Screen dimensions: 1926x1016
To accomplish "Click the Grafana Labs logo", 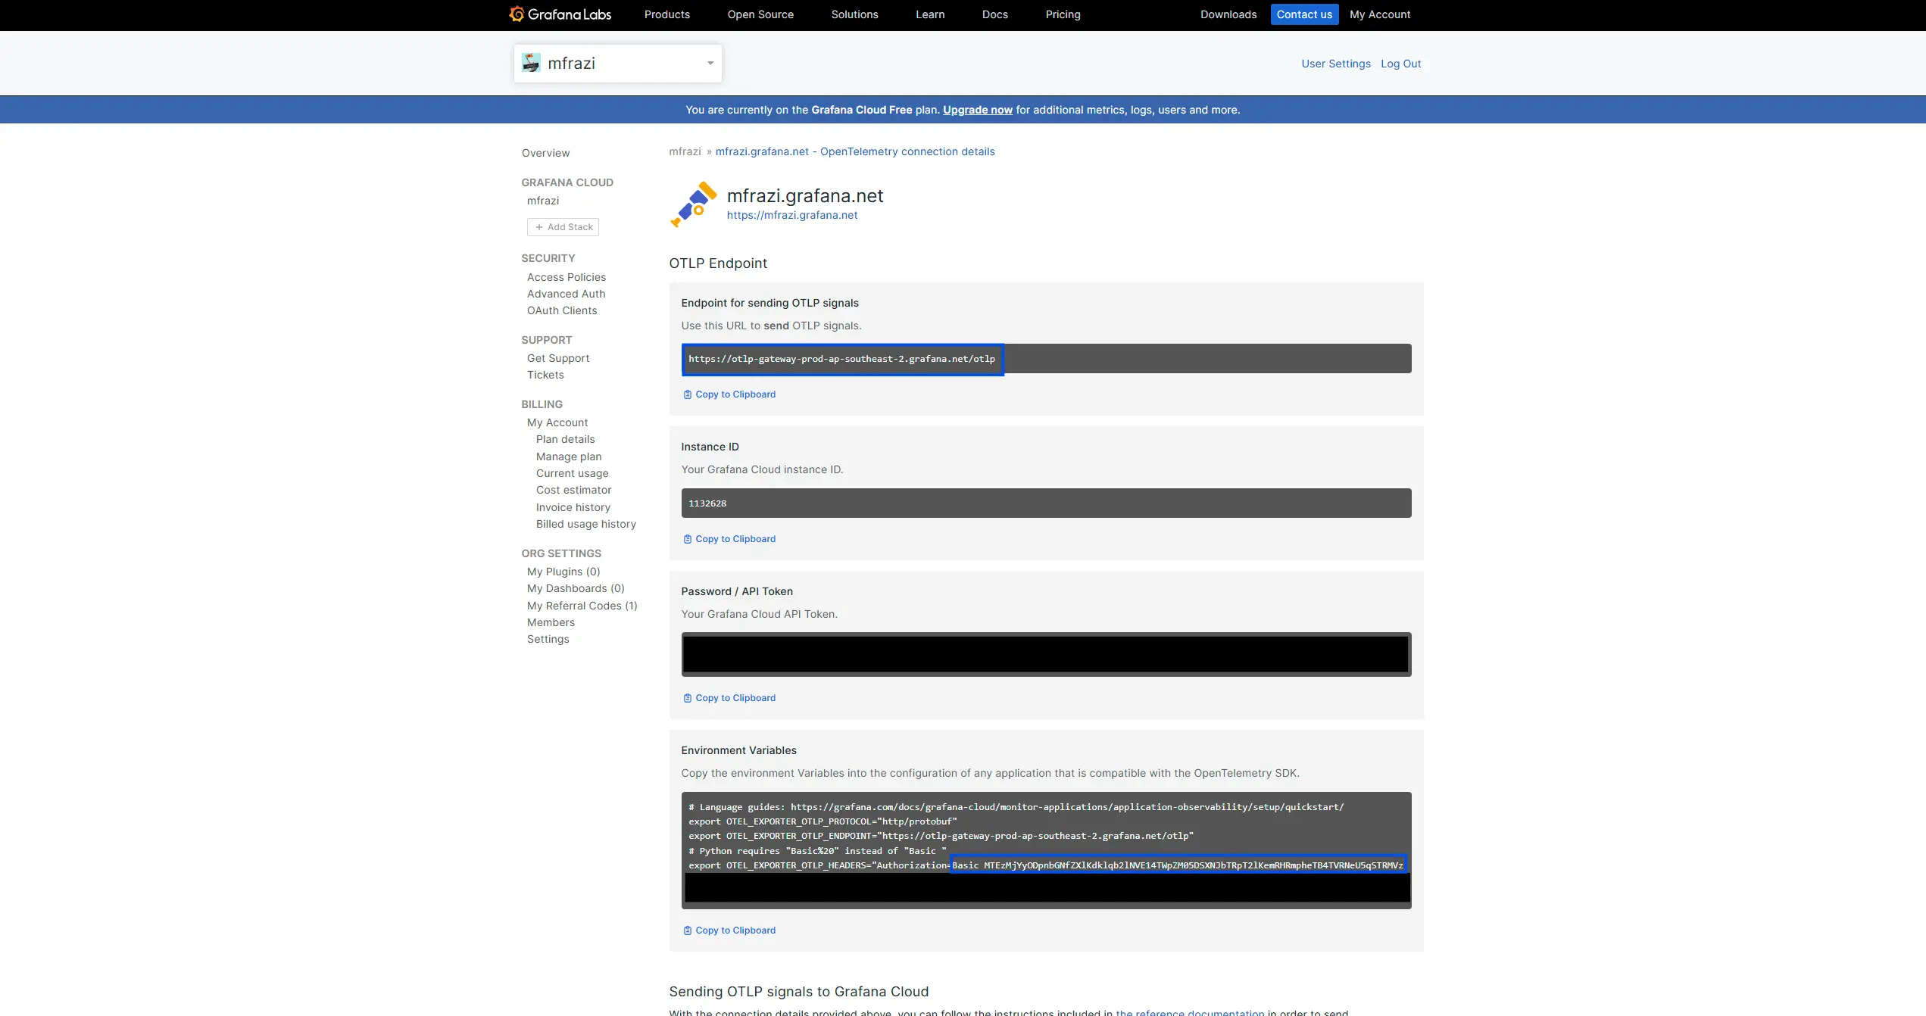I will coord(560,14).
